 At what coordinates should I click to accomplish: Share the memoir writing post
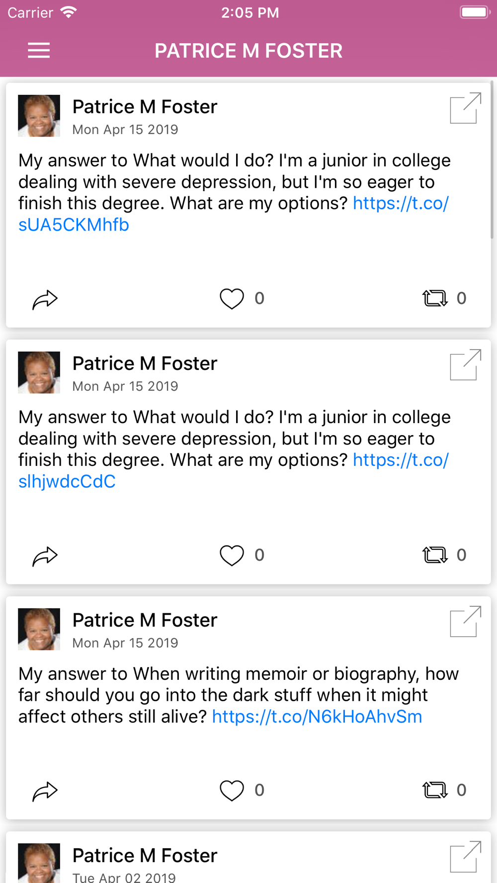[45, 791]
